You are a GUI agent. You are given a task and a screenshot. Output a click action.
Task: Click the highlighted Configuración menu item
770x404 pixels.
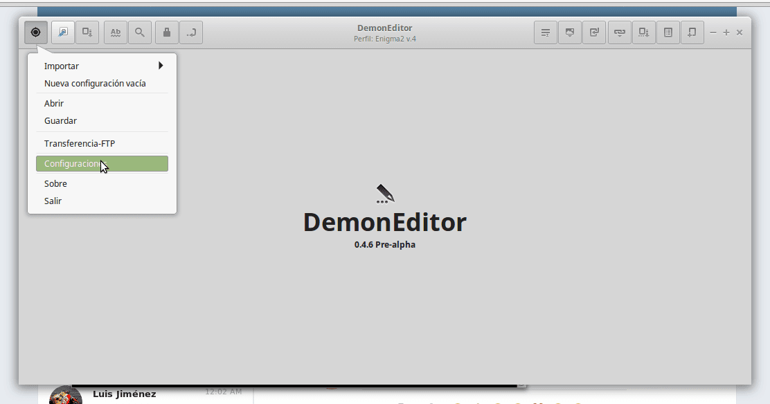point(102,164)
